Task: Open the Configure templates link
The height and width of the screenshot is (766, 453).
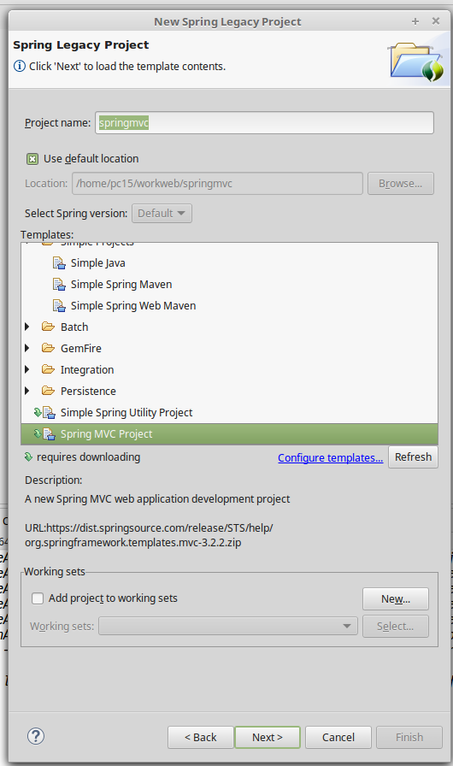Action: tap(331, 457)
